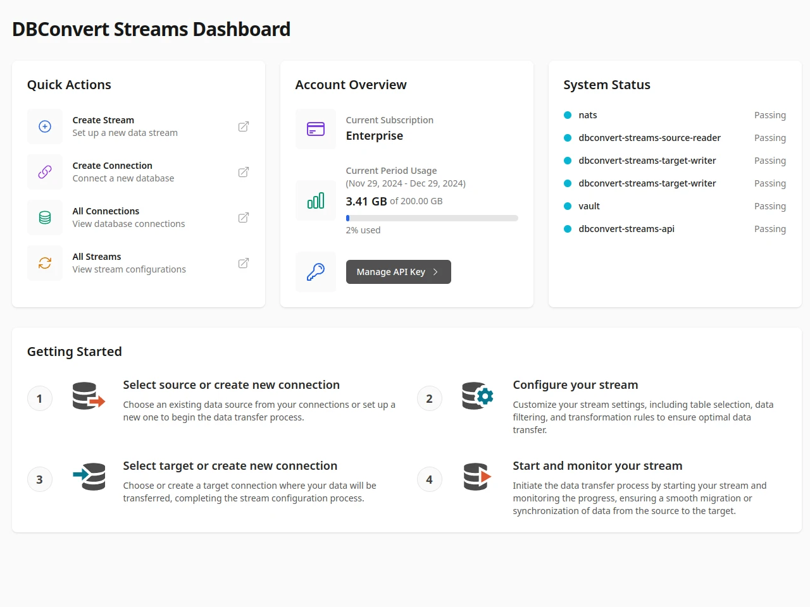Select the Getting Started section heading
810x607 pixels.
74,352
